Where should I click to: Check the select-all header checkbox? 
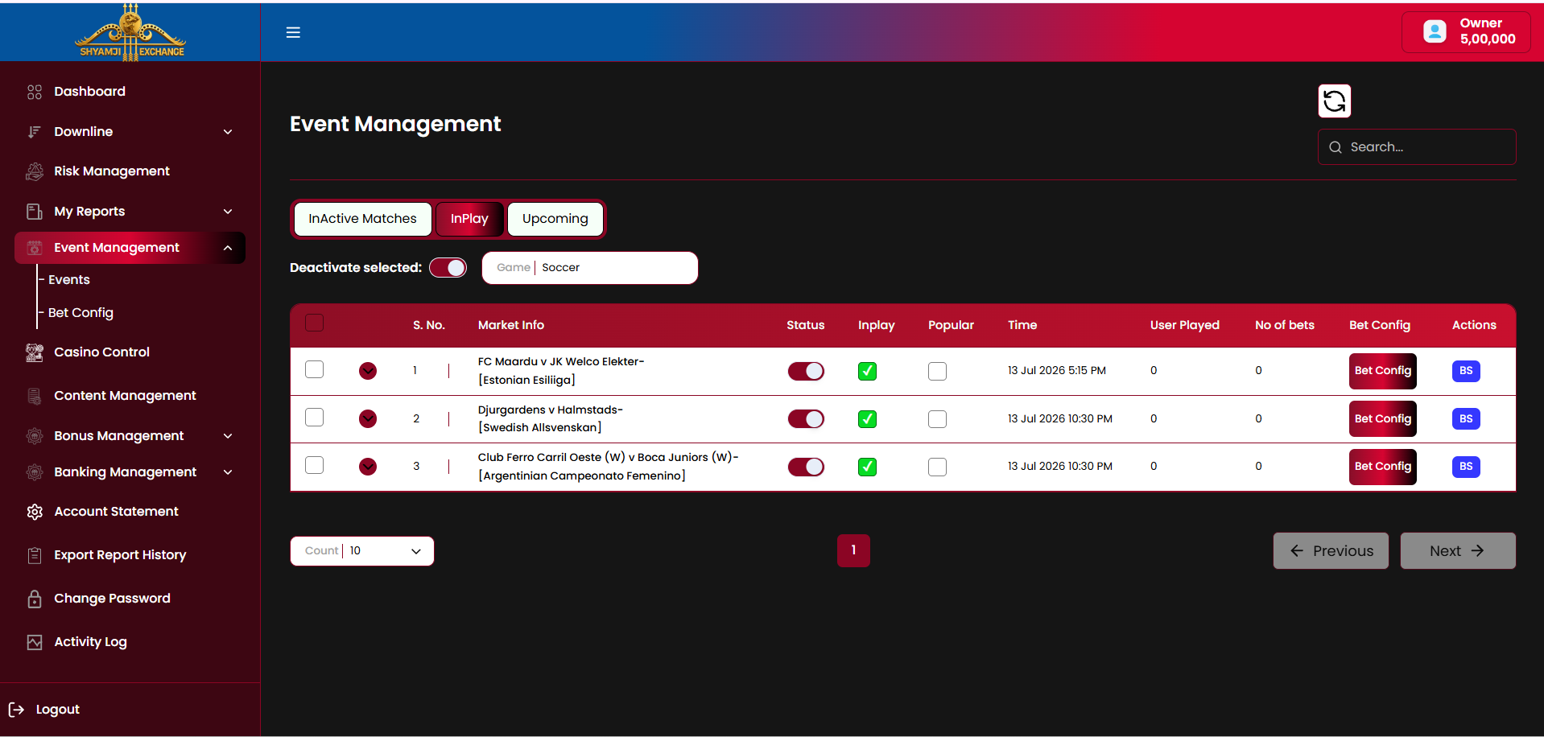tap(315, 323)
